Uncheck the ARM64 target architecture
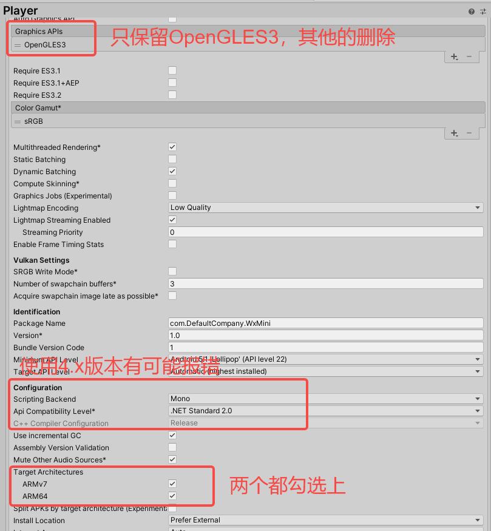Viewport: 491px width, 531px height. coord(172,496)
